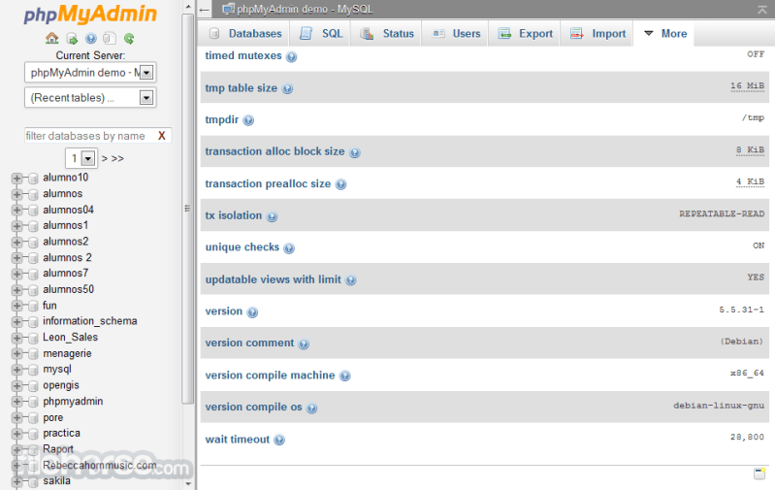Open the Status tab
775x490 pixels.
[386, 33]
